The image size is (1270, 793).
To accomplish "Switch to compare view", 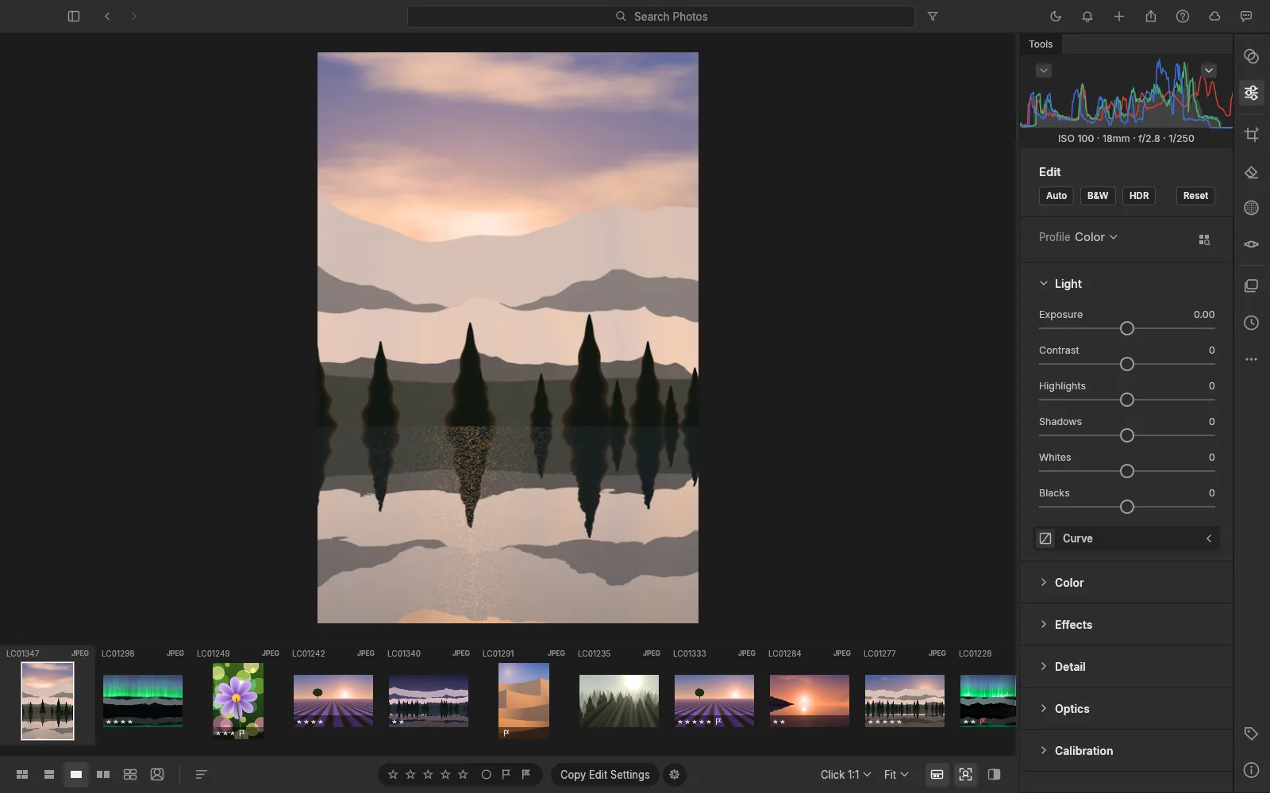I will pos(103,775).
